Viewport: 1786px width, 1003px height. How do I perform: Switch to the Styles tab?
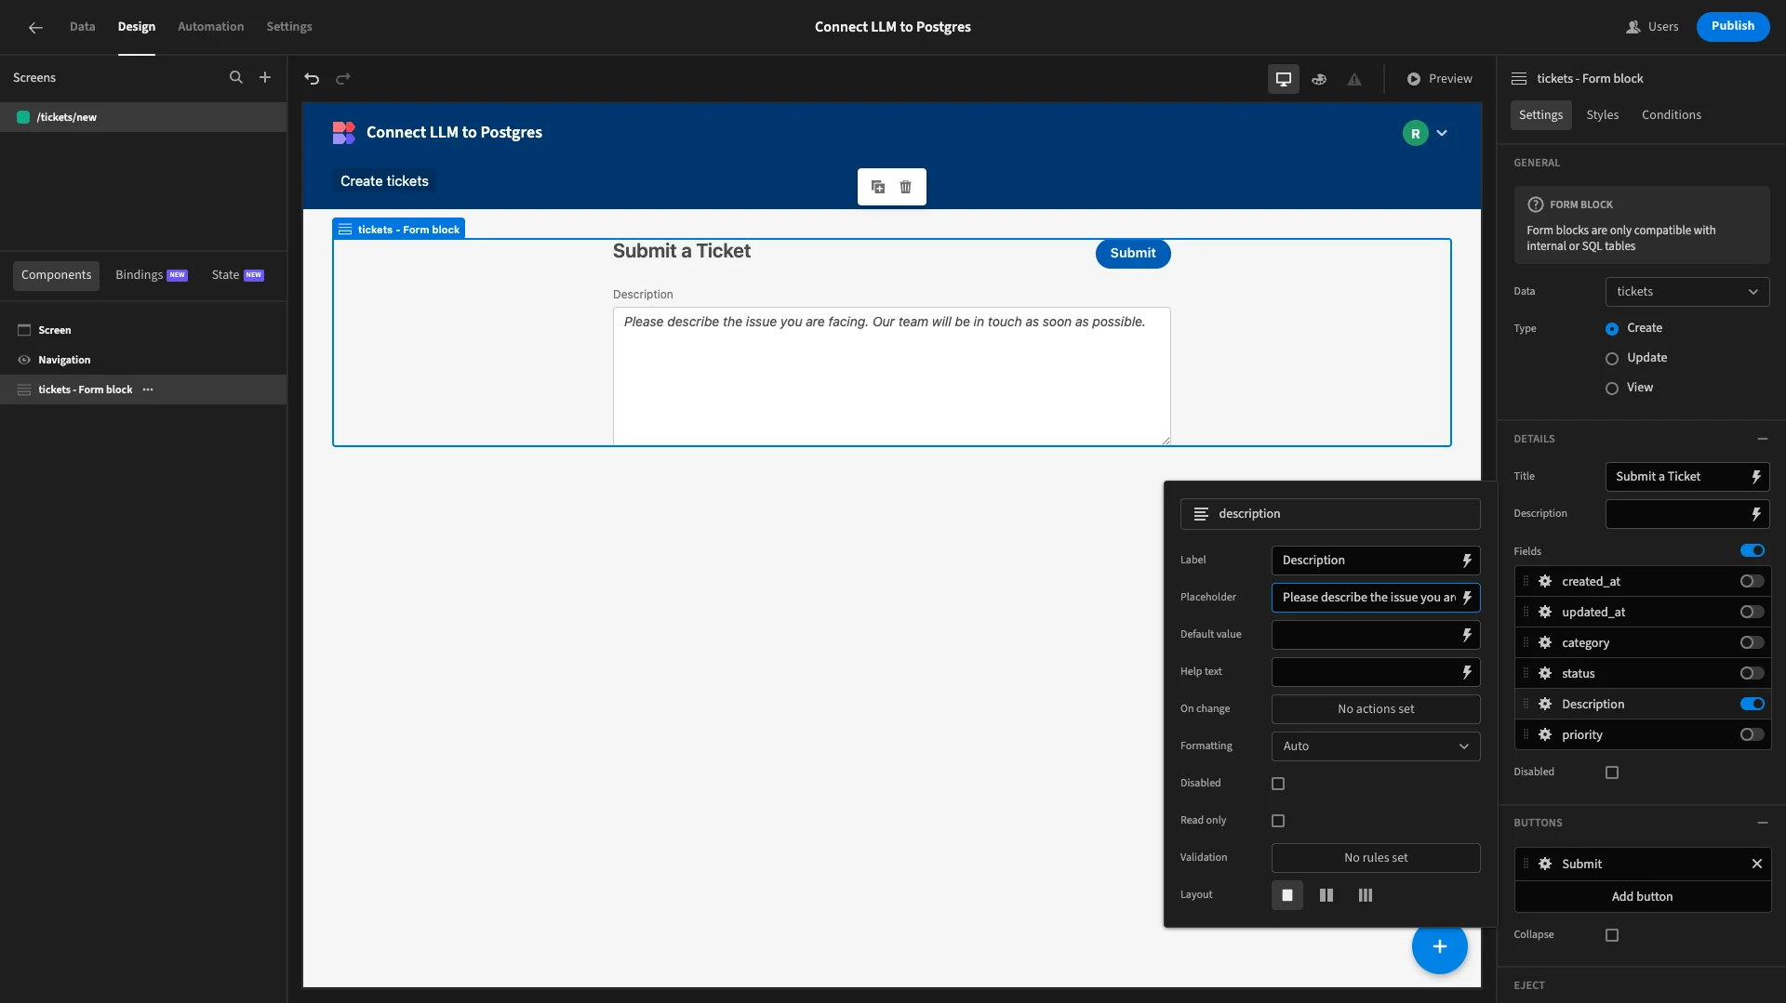click(x=1602, y=115)
